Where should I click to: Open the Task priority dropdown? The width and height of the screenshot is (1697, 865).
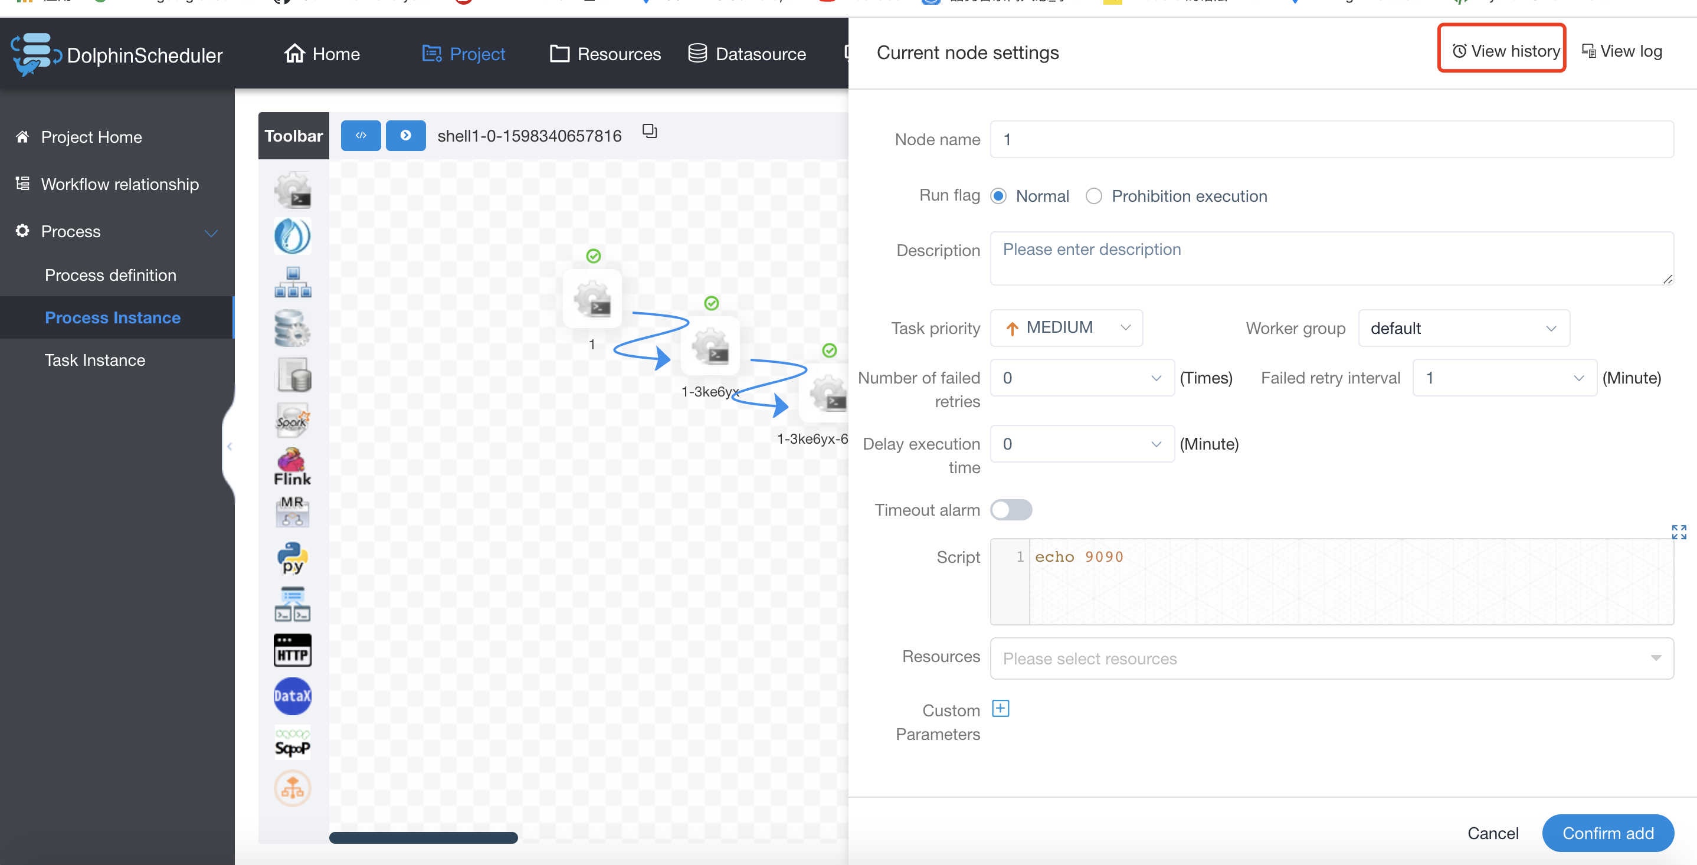tap(1067, 328)
